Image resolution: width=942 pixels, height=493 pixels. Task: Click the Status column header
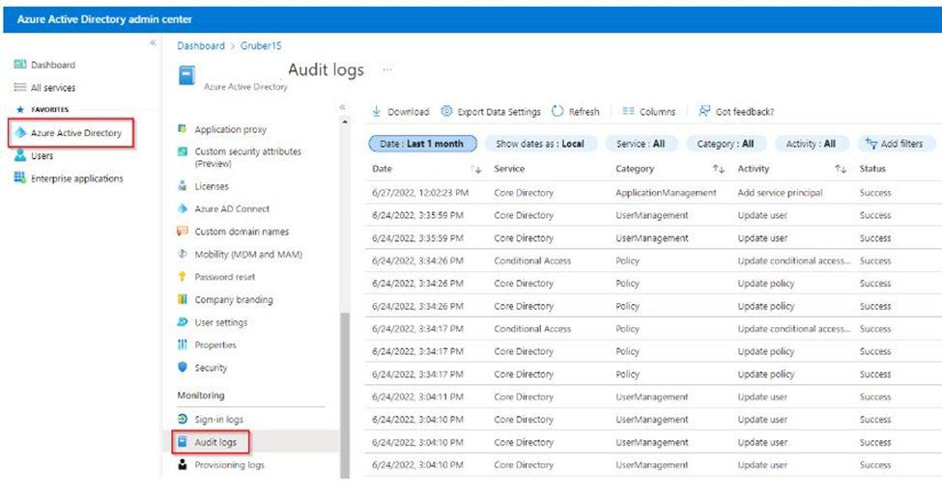click(x=872, y=169)
